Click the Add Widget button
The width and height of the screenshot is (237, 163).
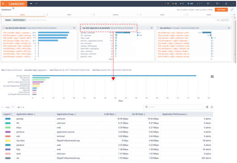221,10
